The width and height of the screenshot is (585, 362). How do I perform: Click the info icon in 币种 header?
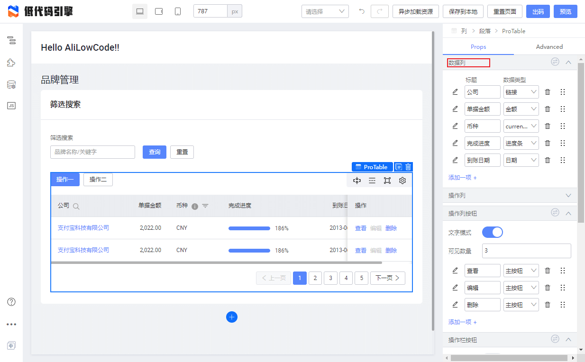tap(194, 206)
